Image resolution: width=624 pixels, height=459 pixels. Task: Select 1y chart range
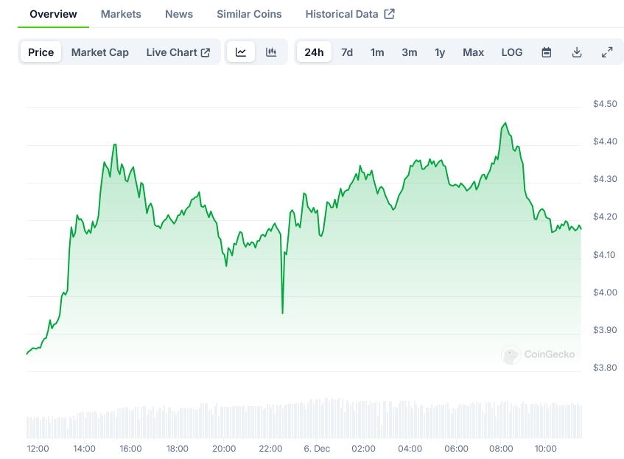[440, 52]
